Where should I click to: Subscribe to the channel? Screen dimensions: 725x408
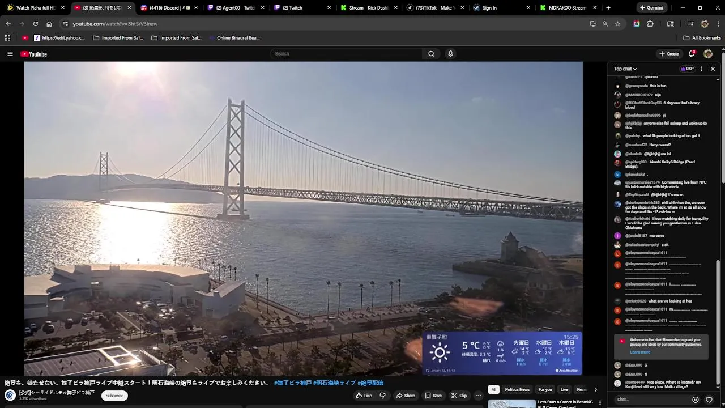click(114, 396)
